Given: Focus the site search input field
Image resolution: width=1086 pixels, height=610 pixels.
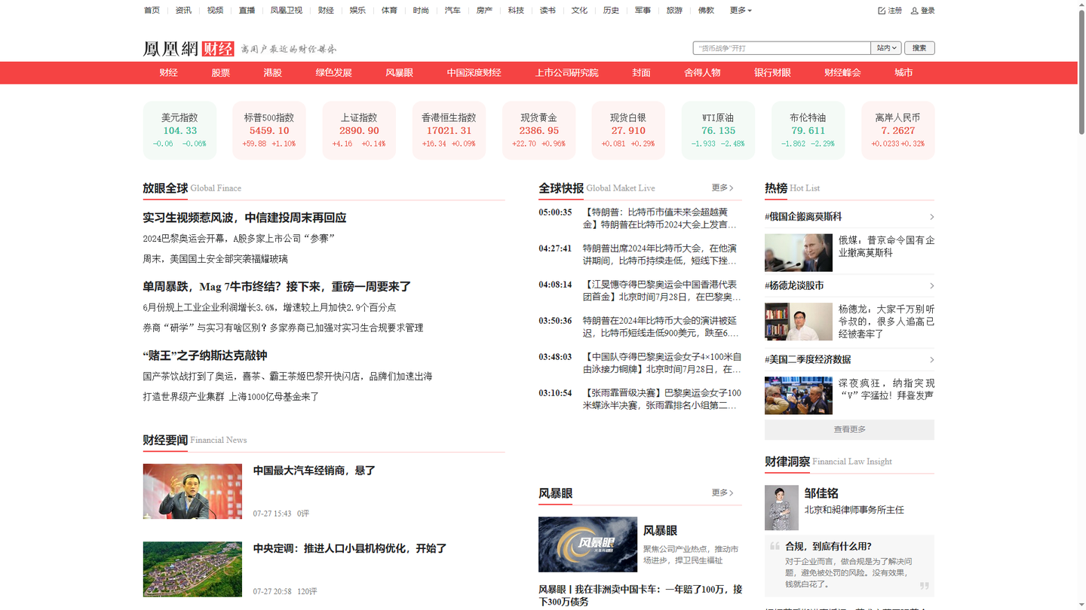Looking at the screenshot, I should [x=781, y=48].
